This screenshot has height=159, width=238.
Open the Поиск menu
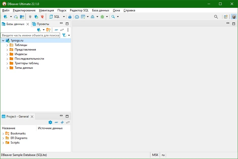62,10
